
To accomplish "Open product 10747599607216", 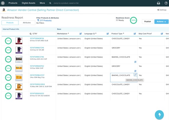I will pyautogui.click(x=37, y=48).
